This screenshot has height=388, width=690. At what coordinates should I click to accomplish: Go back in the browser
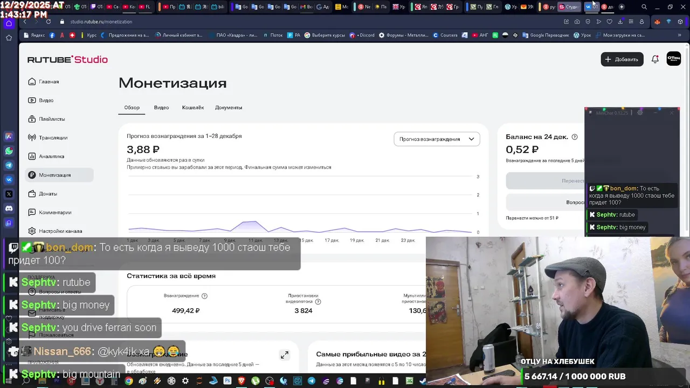[25, 22]
